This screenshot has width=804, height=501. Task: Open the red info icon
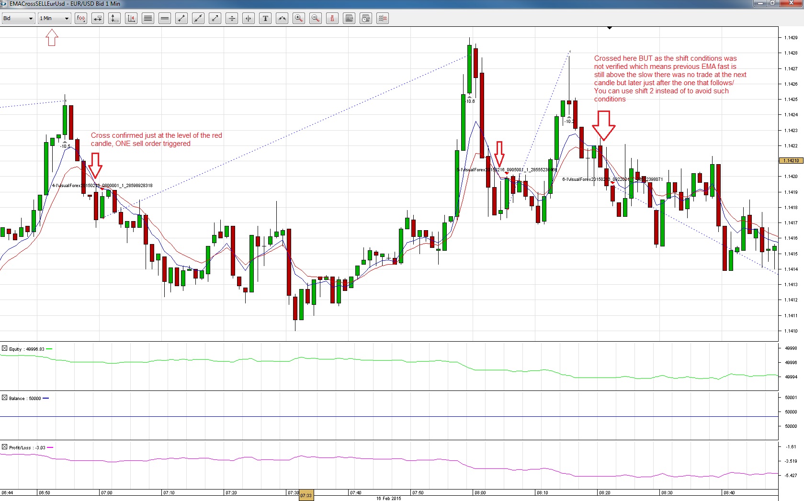pos(332,18)
